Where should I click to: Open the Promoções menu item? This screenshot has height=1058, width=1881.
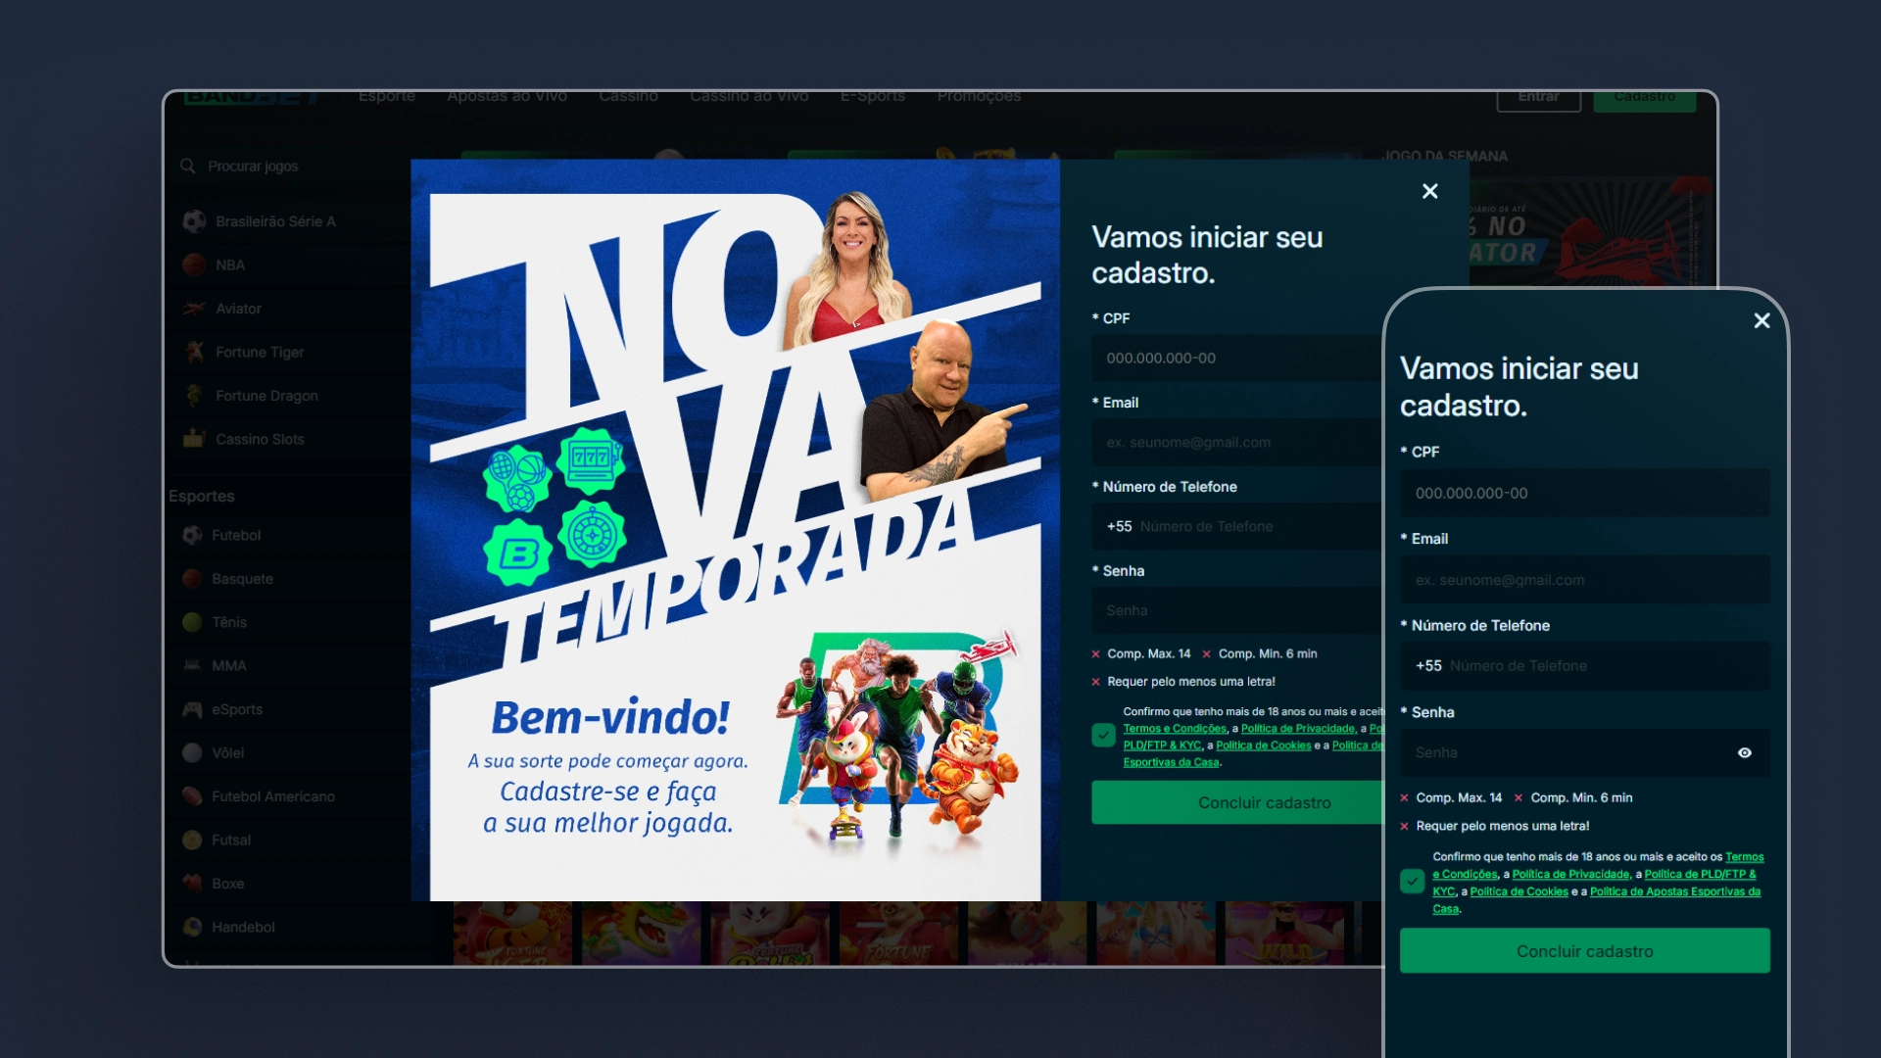click(979, 96)
